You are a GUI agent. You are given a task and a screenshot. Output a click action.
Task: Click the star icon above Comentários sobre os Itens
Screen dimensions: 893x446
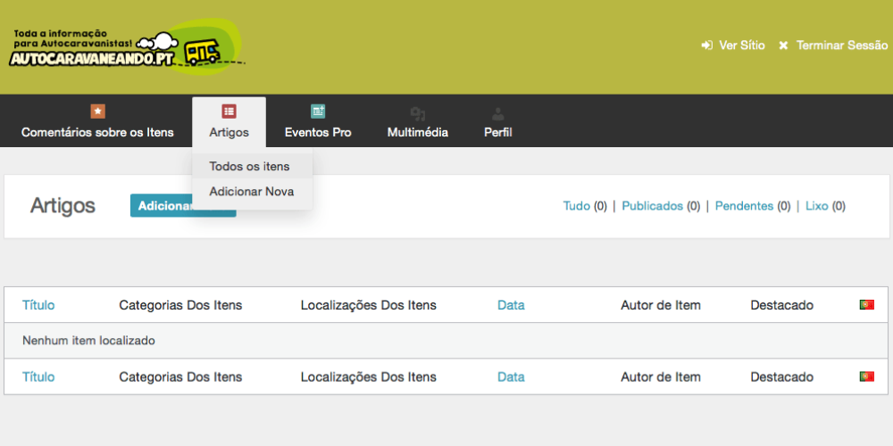click(97, 111)
